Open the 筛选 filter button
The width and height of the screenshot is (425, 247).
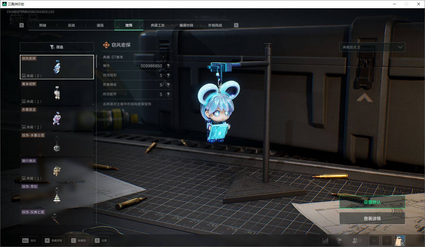pyautogui.click(x=57, y=47)
